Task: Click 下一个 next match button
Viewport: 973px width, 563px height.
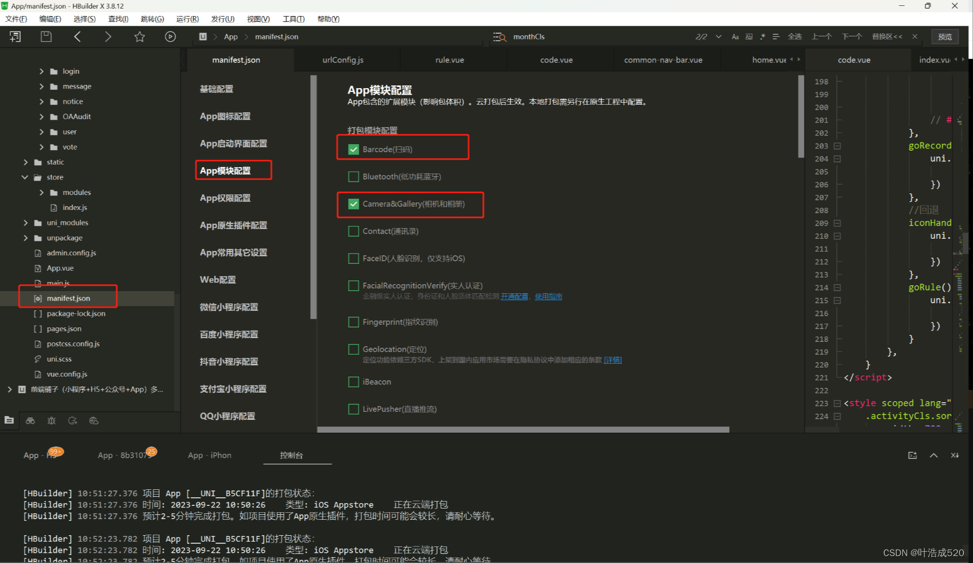Action: (x=851, y=36)
